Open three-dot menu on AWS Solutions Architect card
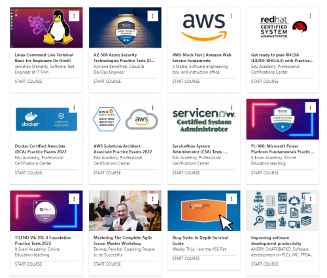 (152, 108)
